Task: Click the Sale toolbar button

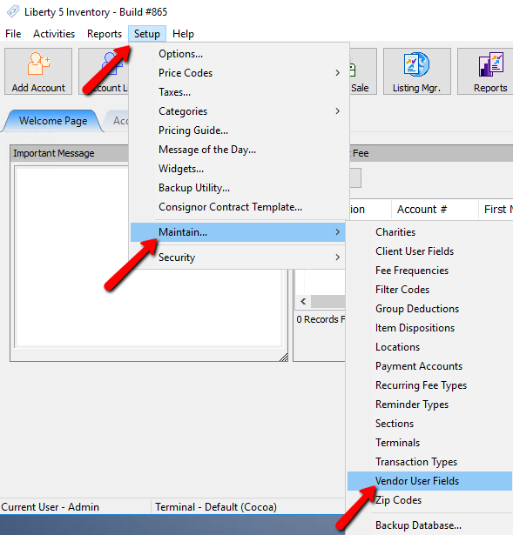Action: (x=362, y=71)
